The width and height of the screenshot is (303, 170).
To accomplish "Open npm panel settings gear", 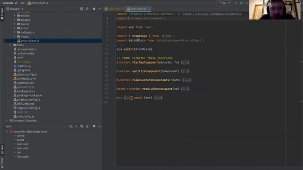I will [94, 126].
